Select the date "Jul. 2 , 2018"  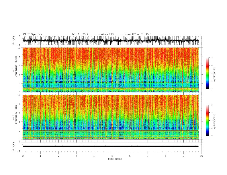pyautogui.click(x=80, y=34)
